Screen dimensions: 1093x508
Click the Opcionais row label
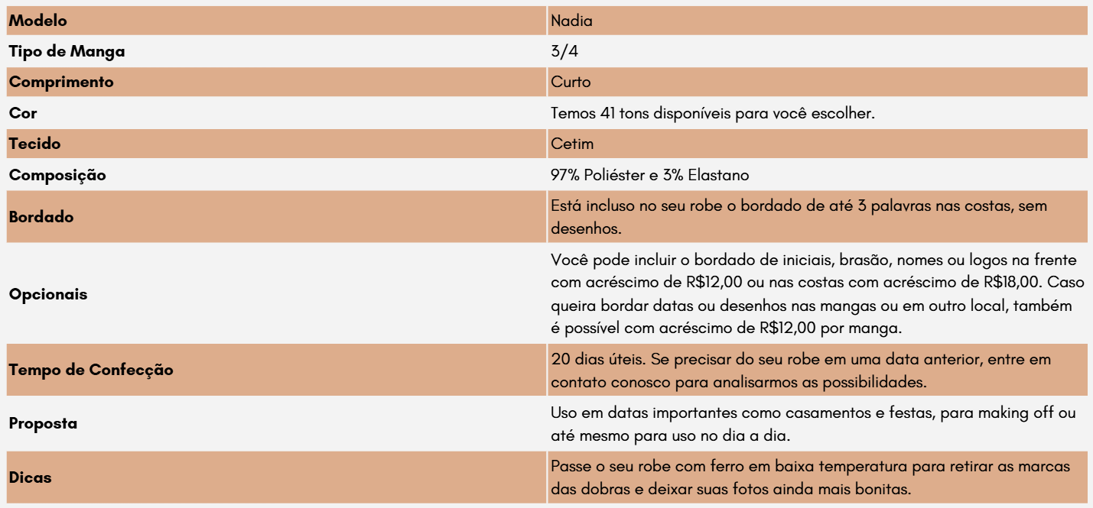click(47, 295)
